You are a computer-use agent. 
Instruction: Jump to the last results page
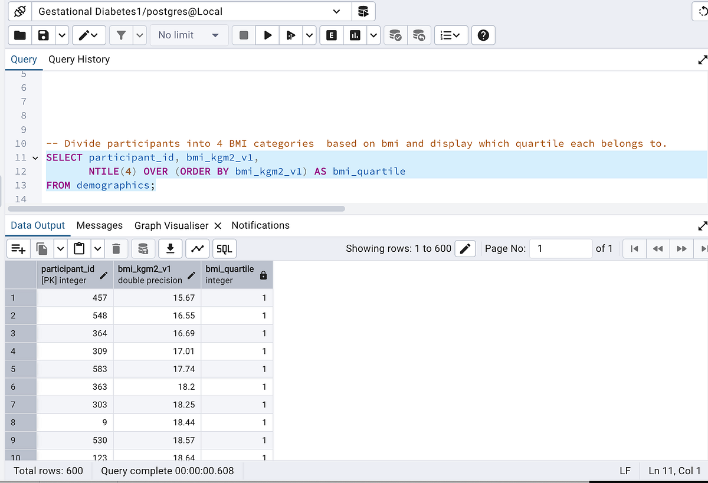point(703,248)
